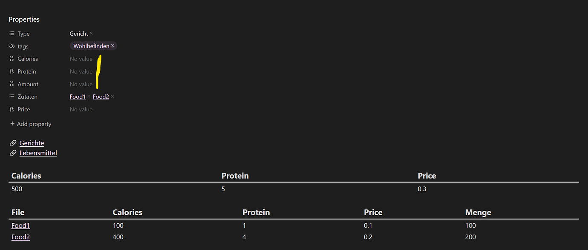Follow the Gerichte link
Image resolution: width=588 pixels, height=250 pixels.
pyautogui.click(x=32, y=143)
